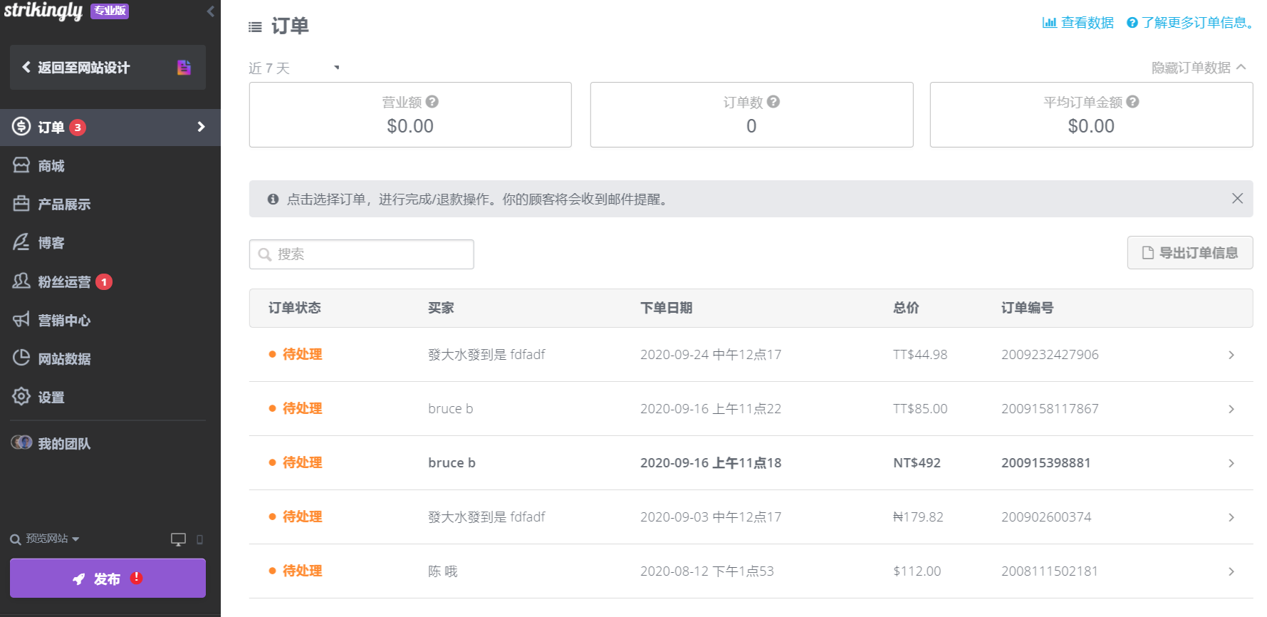This screenshot has width=1267, height=617.
Task: Publish the site with 发布 button
Action: pos(108,578)
